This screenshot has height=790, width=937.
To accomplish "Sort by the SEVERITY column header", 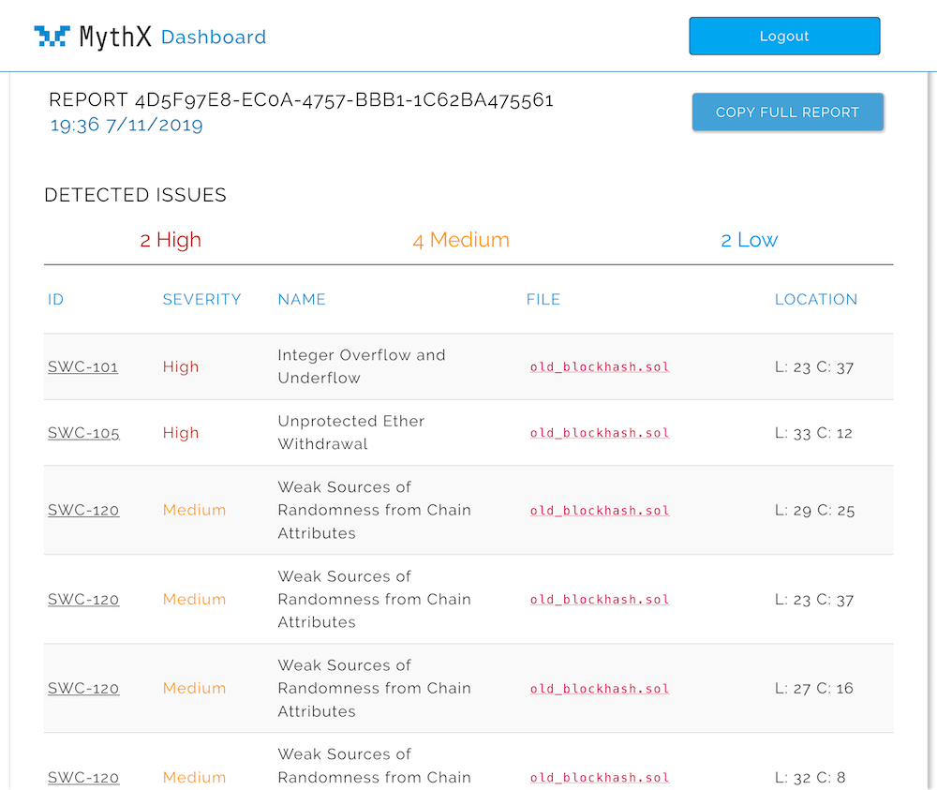I will click(201, 299).
